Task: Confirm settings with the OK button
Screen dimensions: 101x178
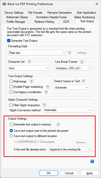Action: (49, 173)
